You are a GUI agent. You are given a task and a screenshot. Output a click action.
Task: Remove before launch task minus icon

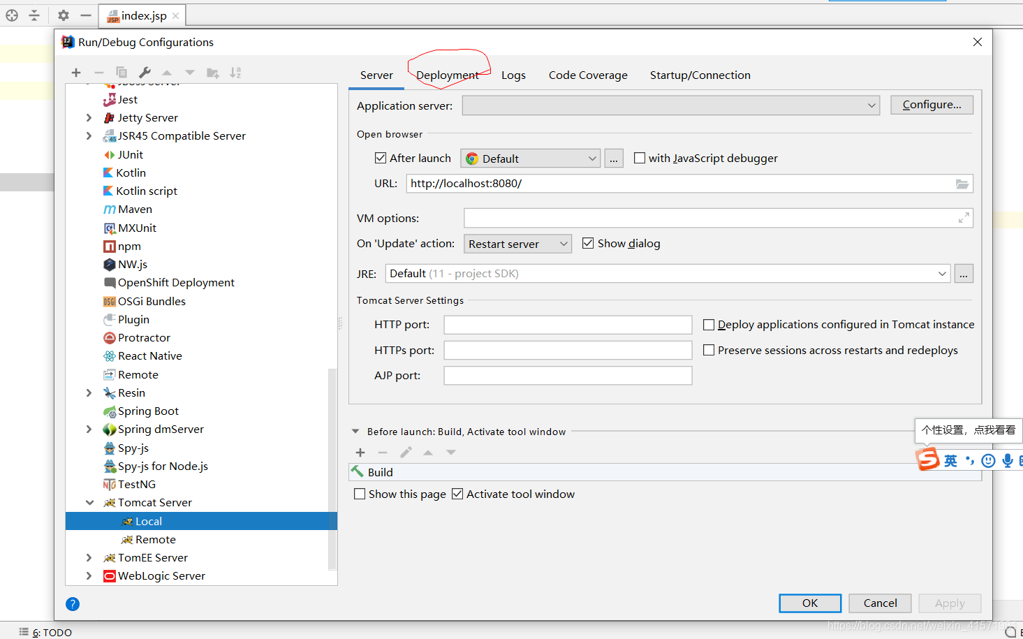pyautogui.click(x=383, y=453)
